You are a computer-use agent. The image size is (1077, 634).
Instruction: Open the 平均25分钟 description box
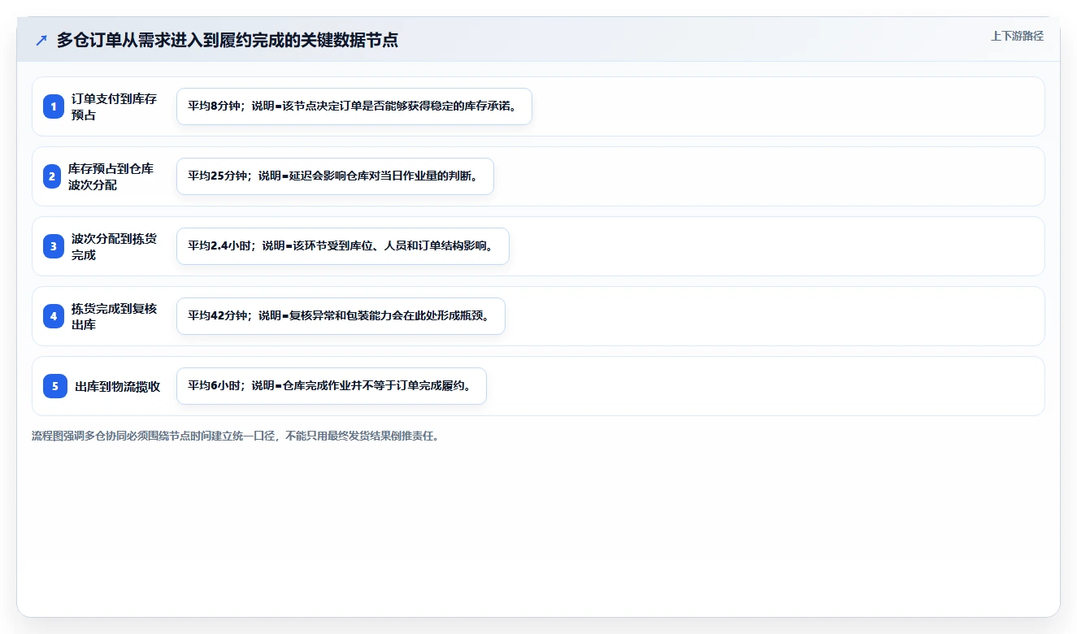335,176
